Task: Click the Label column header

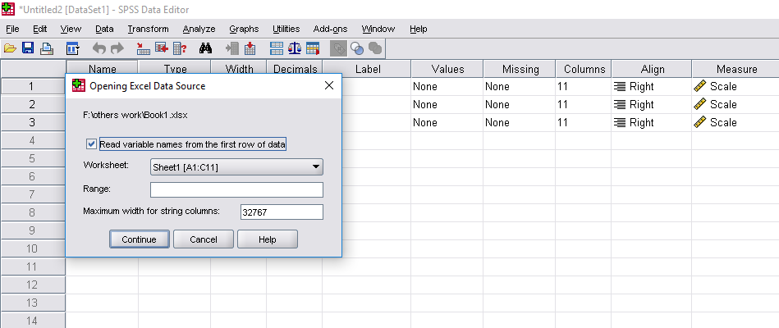Action: coord(368,69)
